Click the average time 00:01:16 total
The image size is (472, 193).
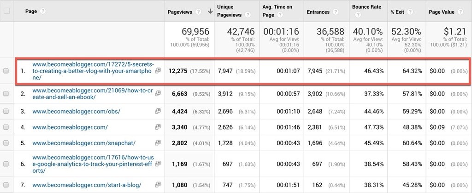point(282,31)
